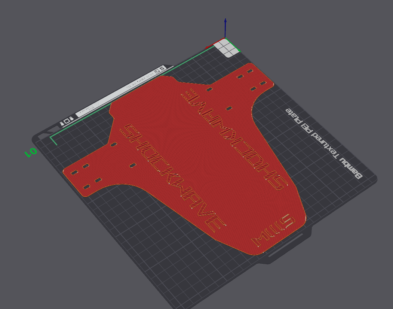Click the plate name edit icon

(97, 104)
